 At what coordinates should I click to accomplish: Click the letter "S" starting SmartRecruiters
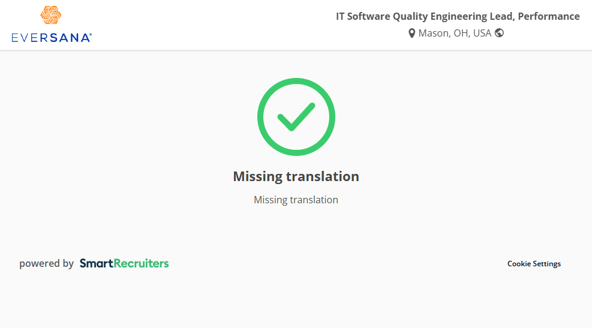(x=83, y=263)
